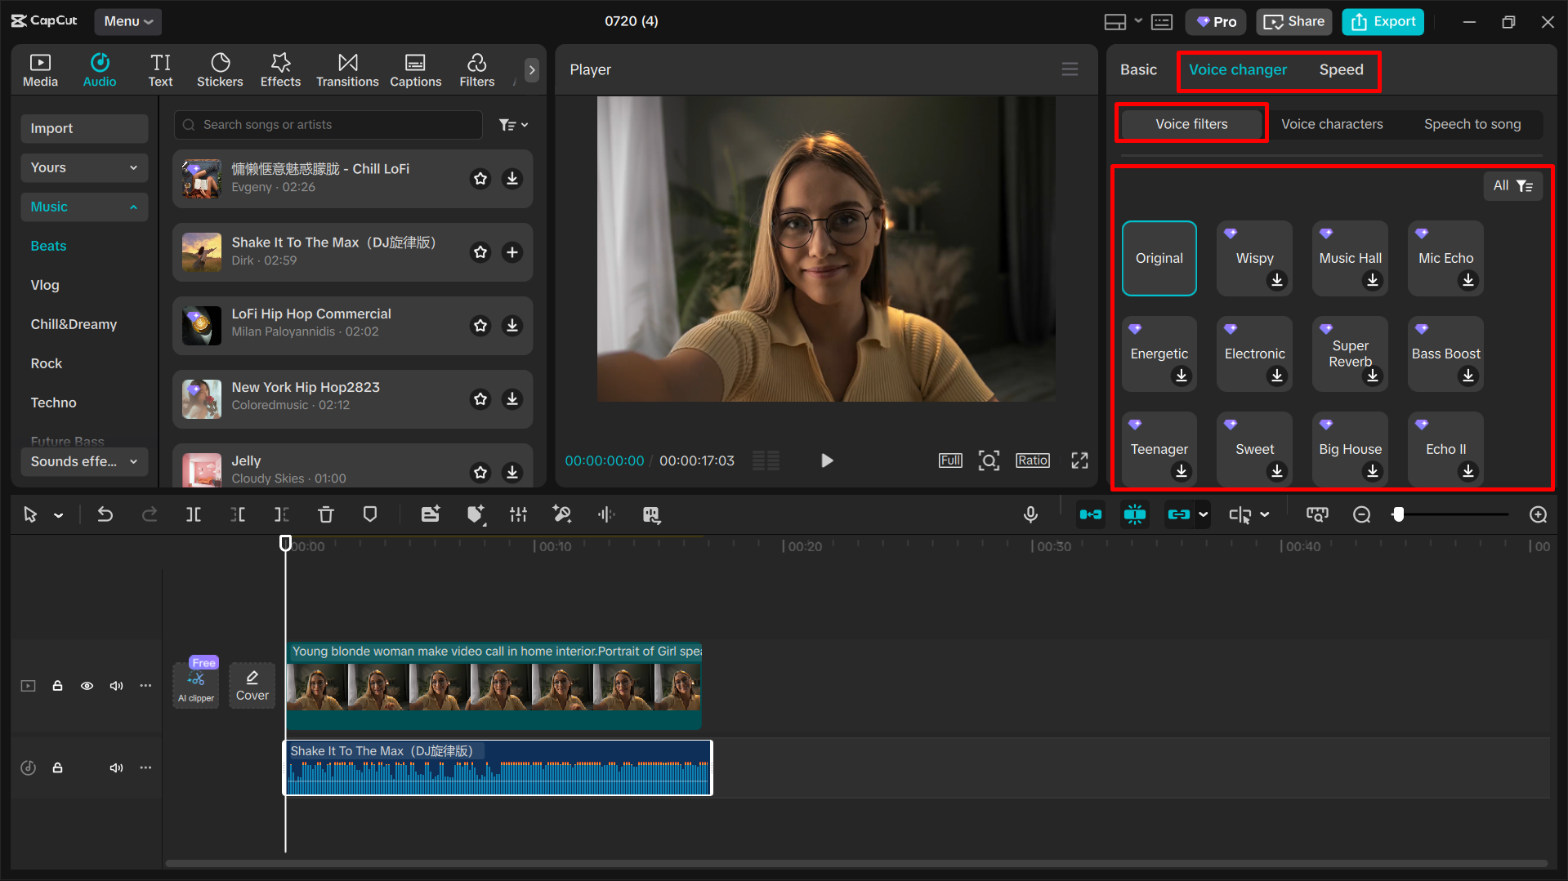
Task: Select the Split tool in the timeline toolbar
Action: [194, 514]
